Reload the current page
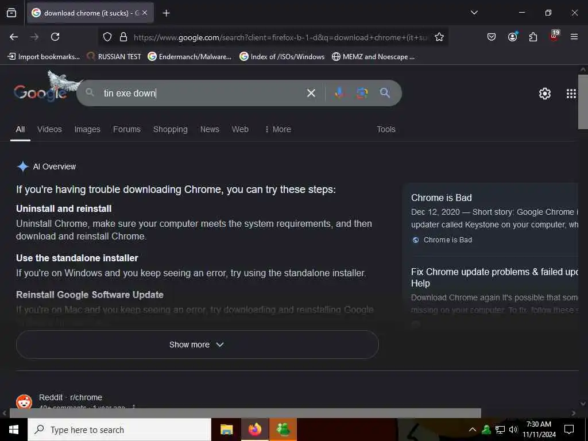The image size is (588, 441). point(55,37)
